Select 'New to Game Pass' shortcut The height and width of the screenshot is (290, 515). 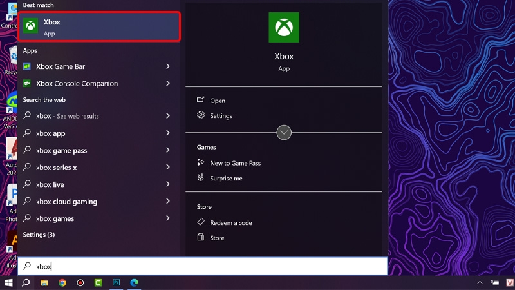coord(235,163)
